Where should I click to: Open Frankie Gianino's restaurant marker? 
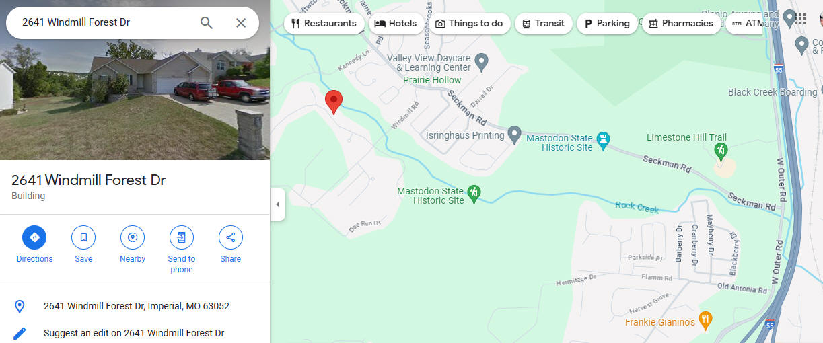[x=705, y=320]
